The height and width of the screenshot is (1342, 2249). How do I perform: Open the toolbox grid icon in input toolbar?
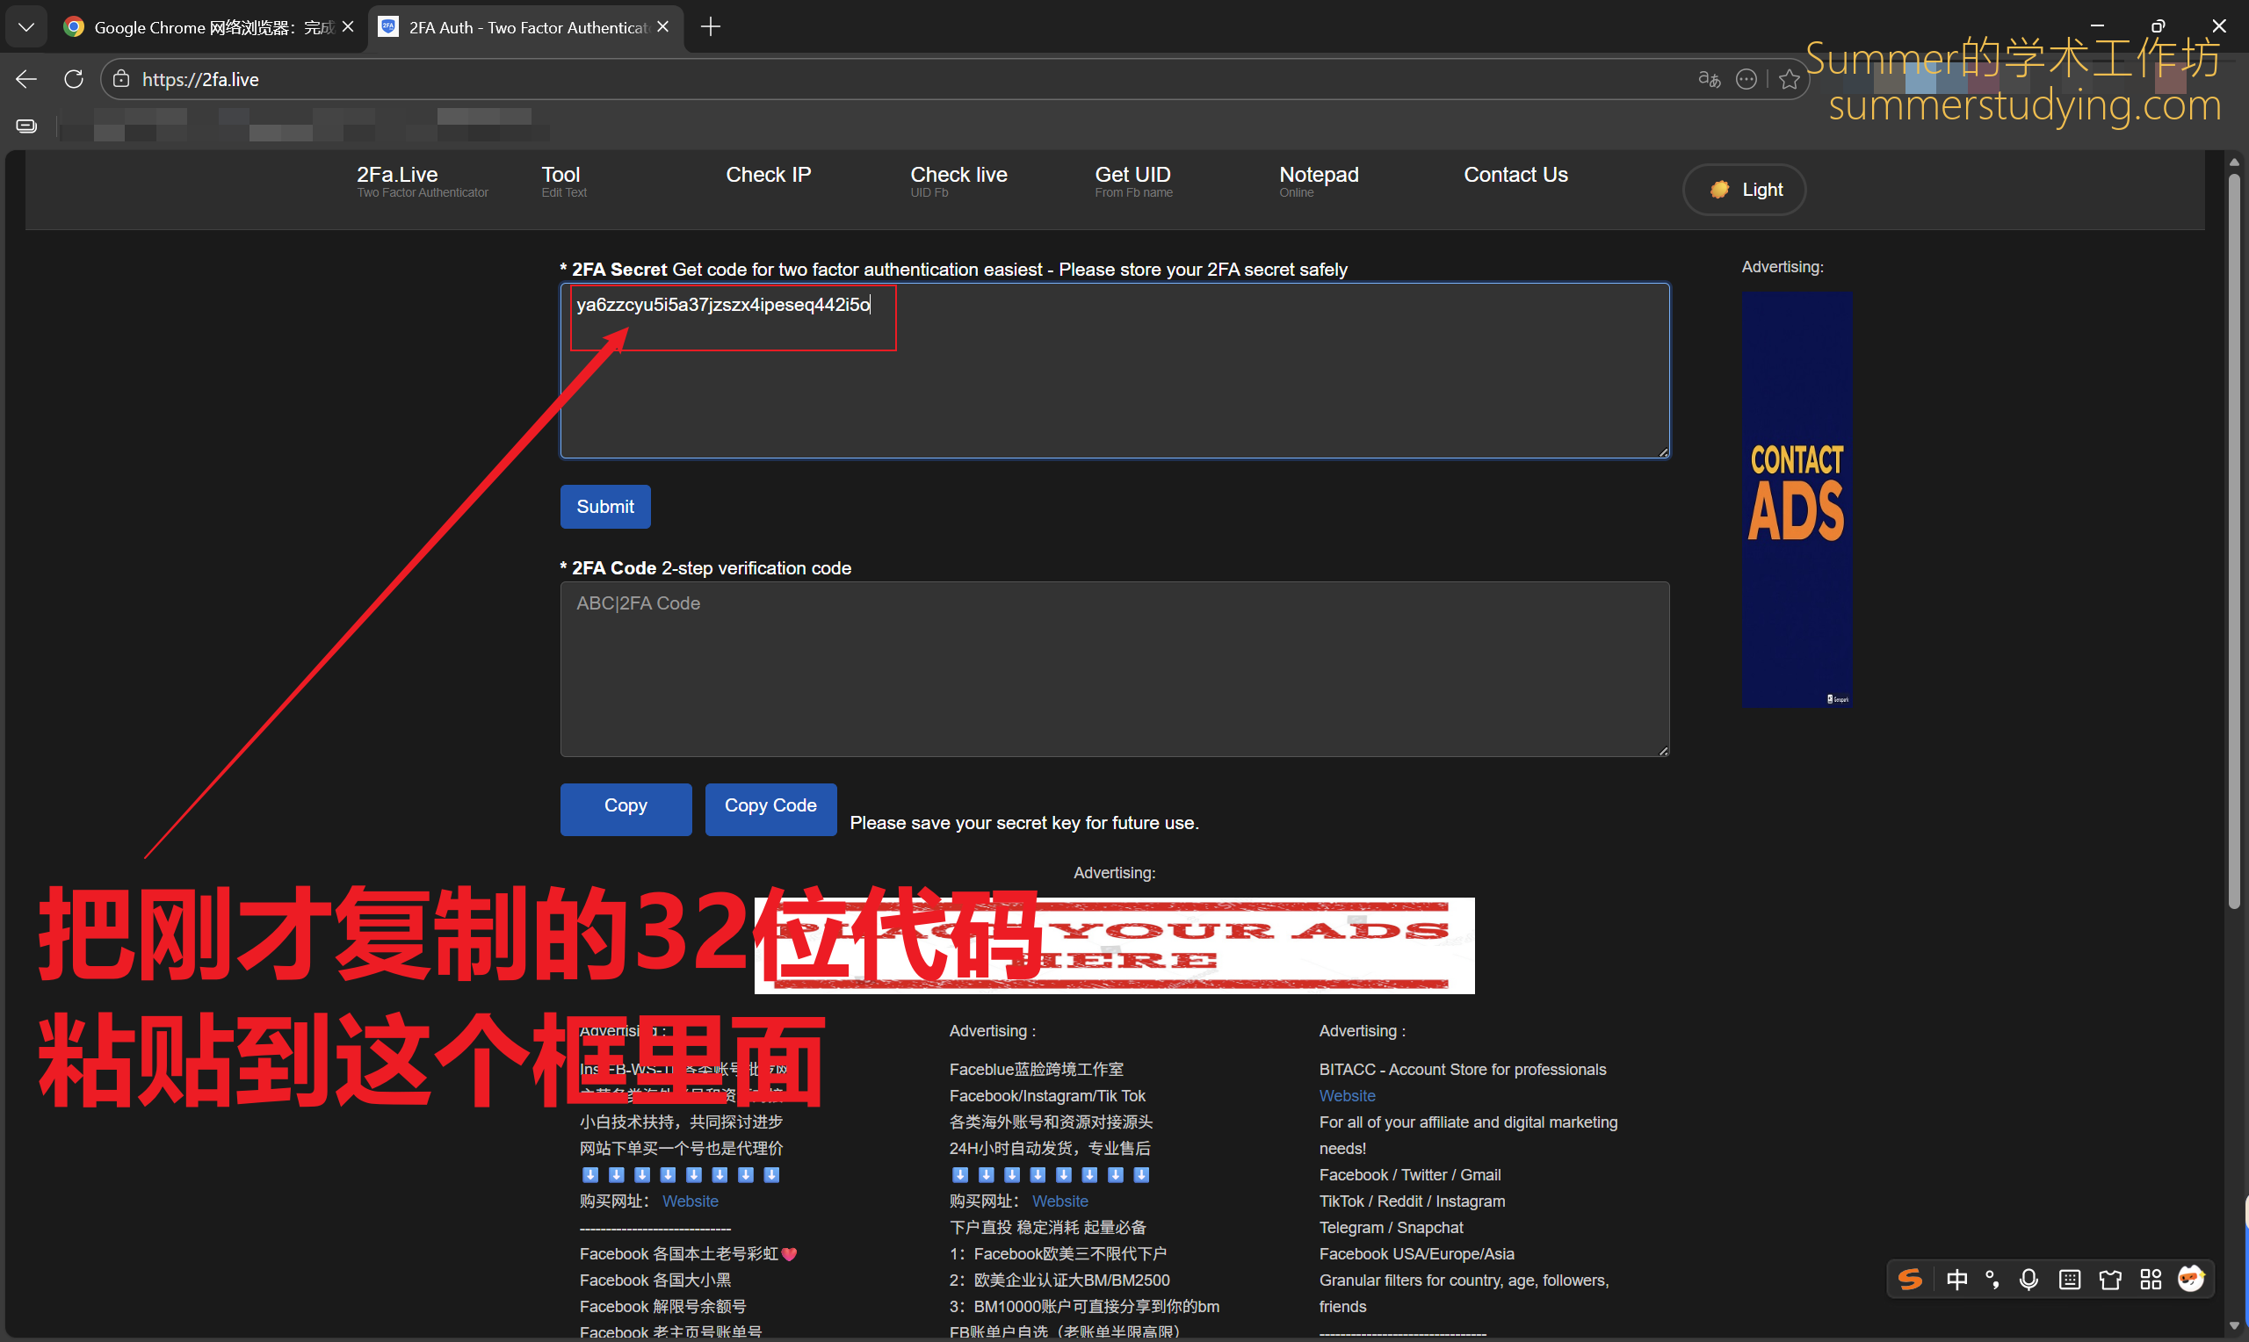(2151, 1279)
